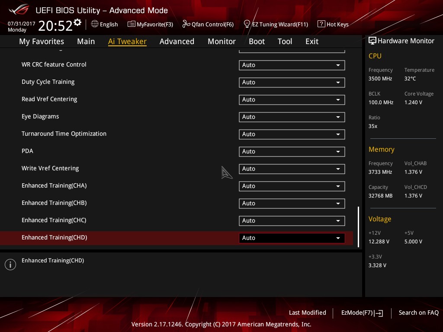Screen dimensions: 443x332
Task: Click the Qfan Control fan icon
Action: tap(186, 24)
